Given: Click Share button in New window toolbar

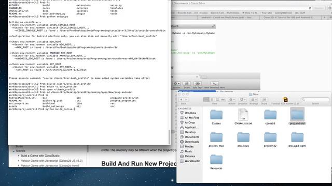Looking at the screenshot, I should click(264, 100).
